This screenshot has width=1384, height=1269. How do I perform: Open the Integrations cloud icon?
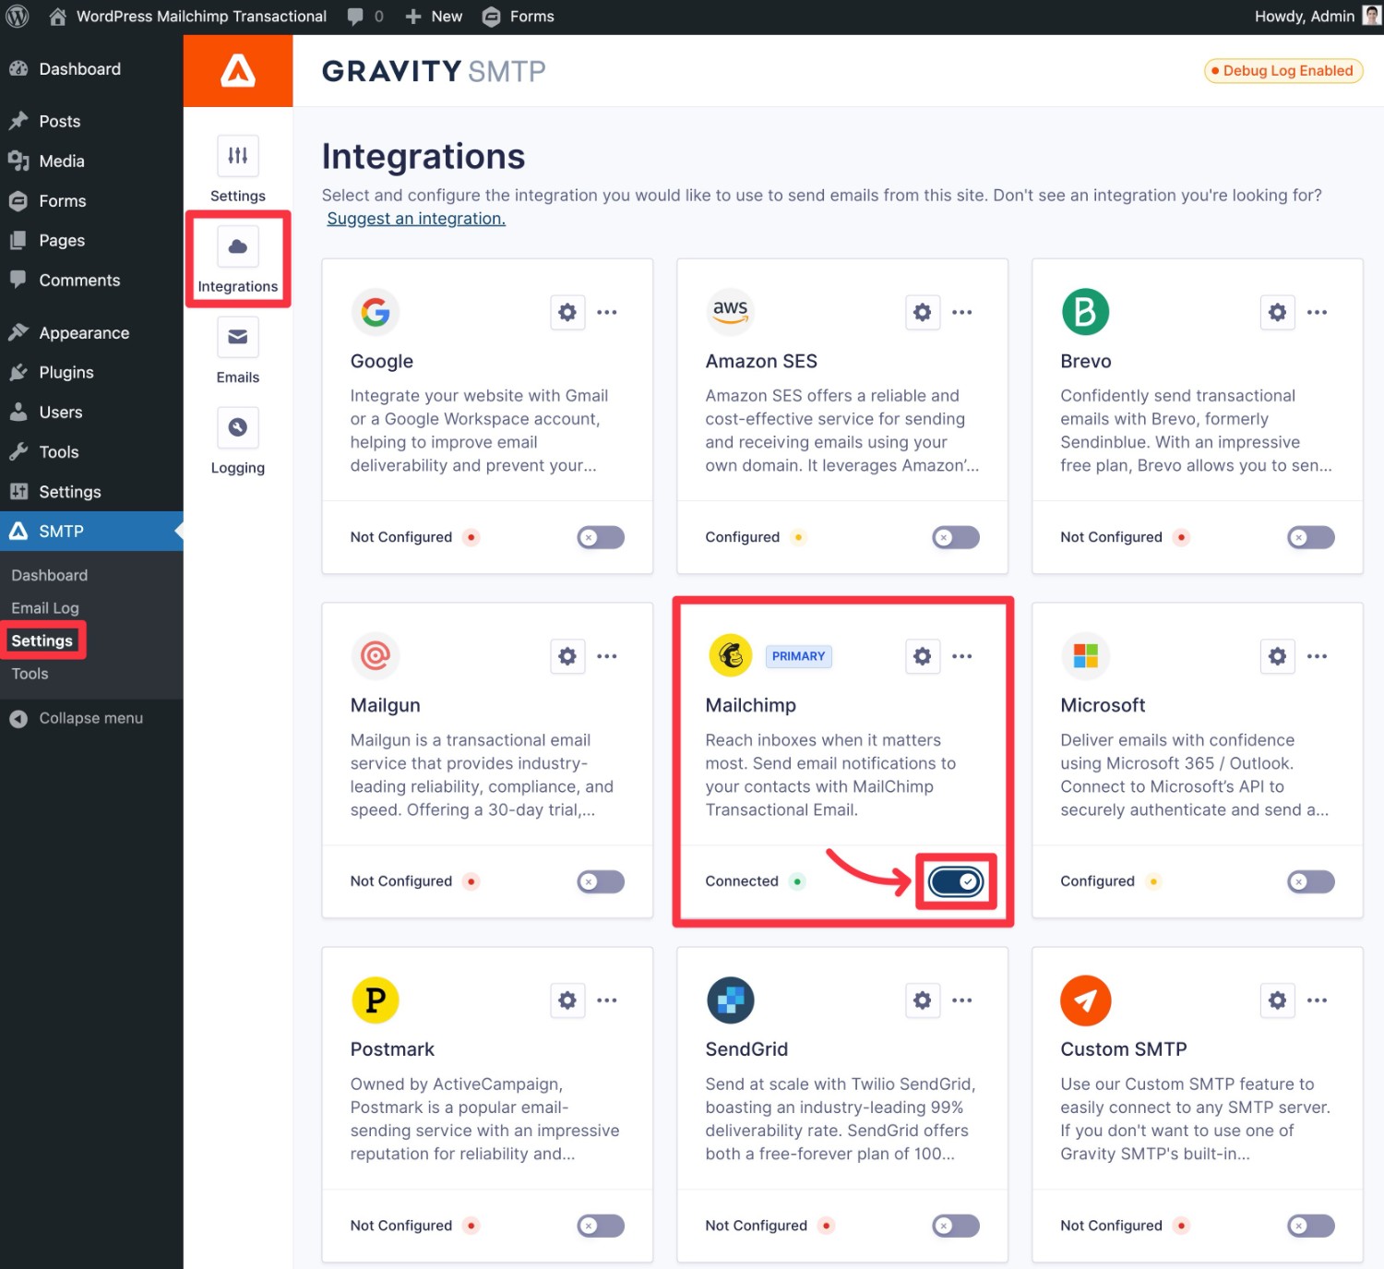tap(238, 246)
